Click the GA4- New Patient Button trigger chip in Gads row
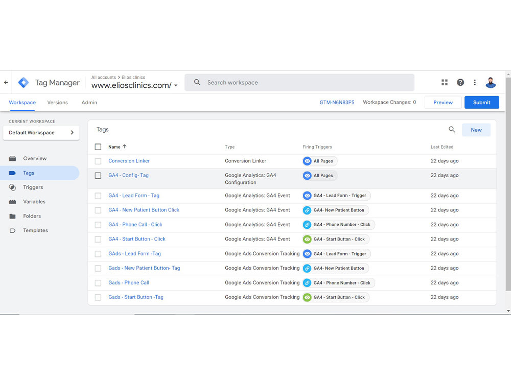This screenshot has height=383, width=511. [336, 268]
